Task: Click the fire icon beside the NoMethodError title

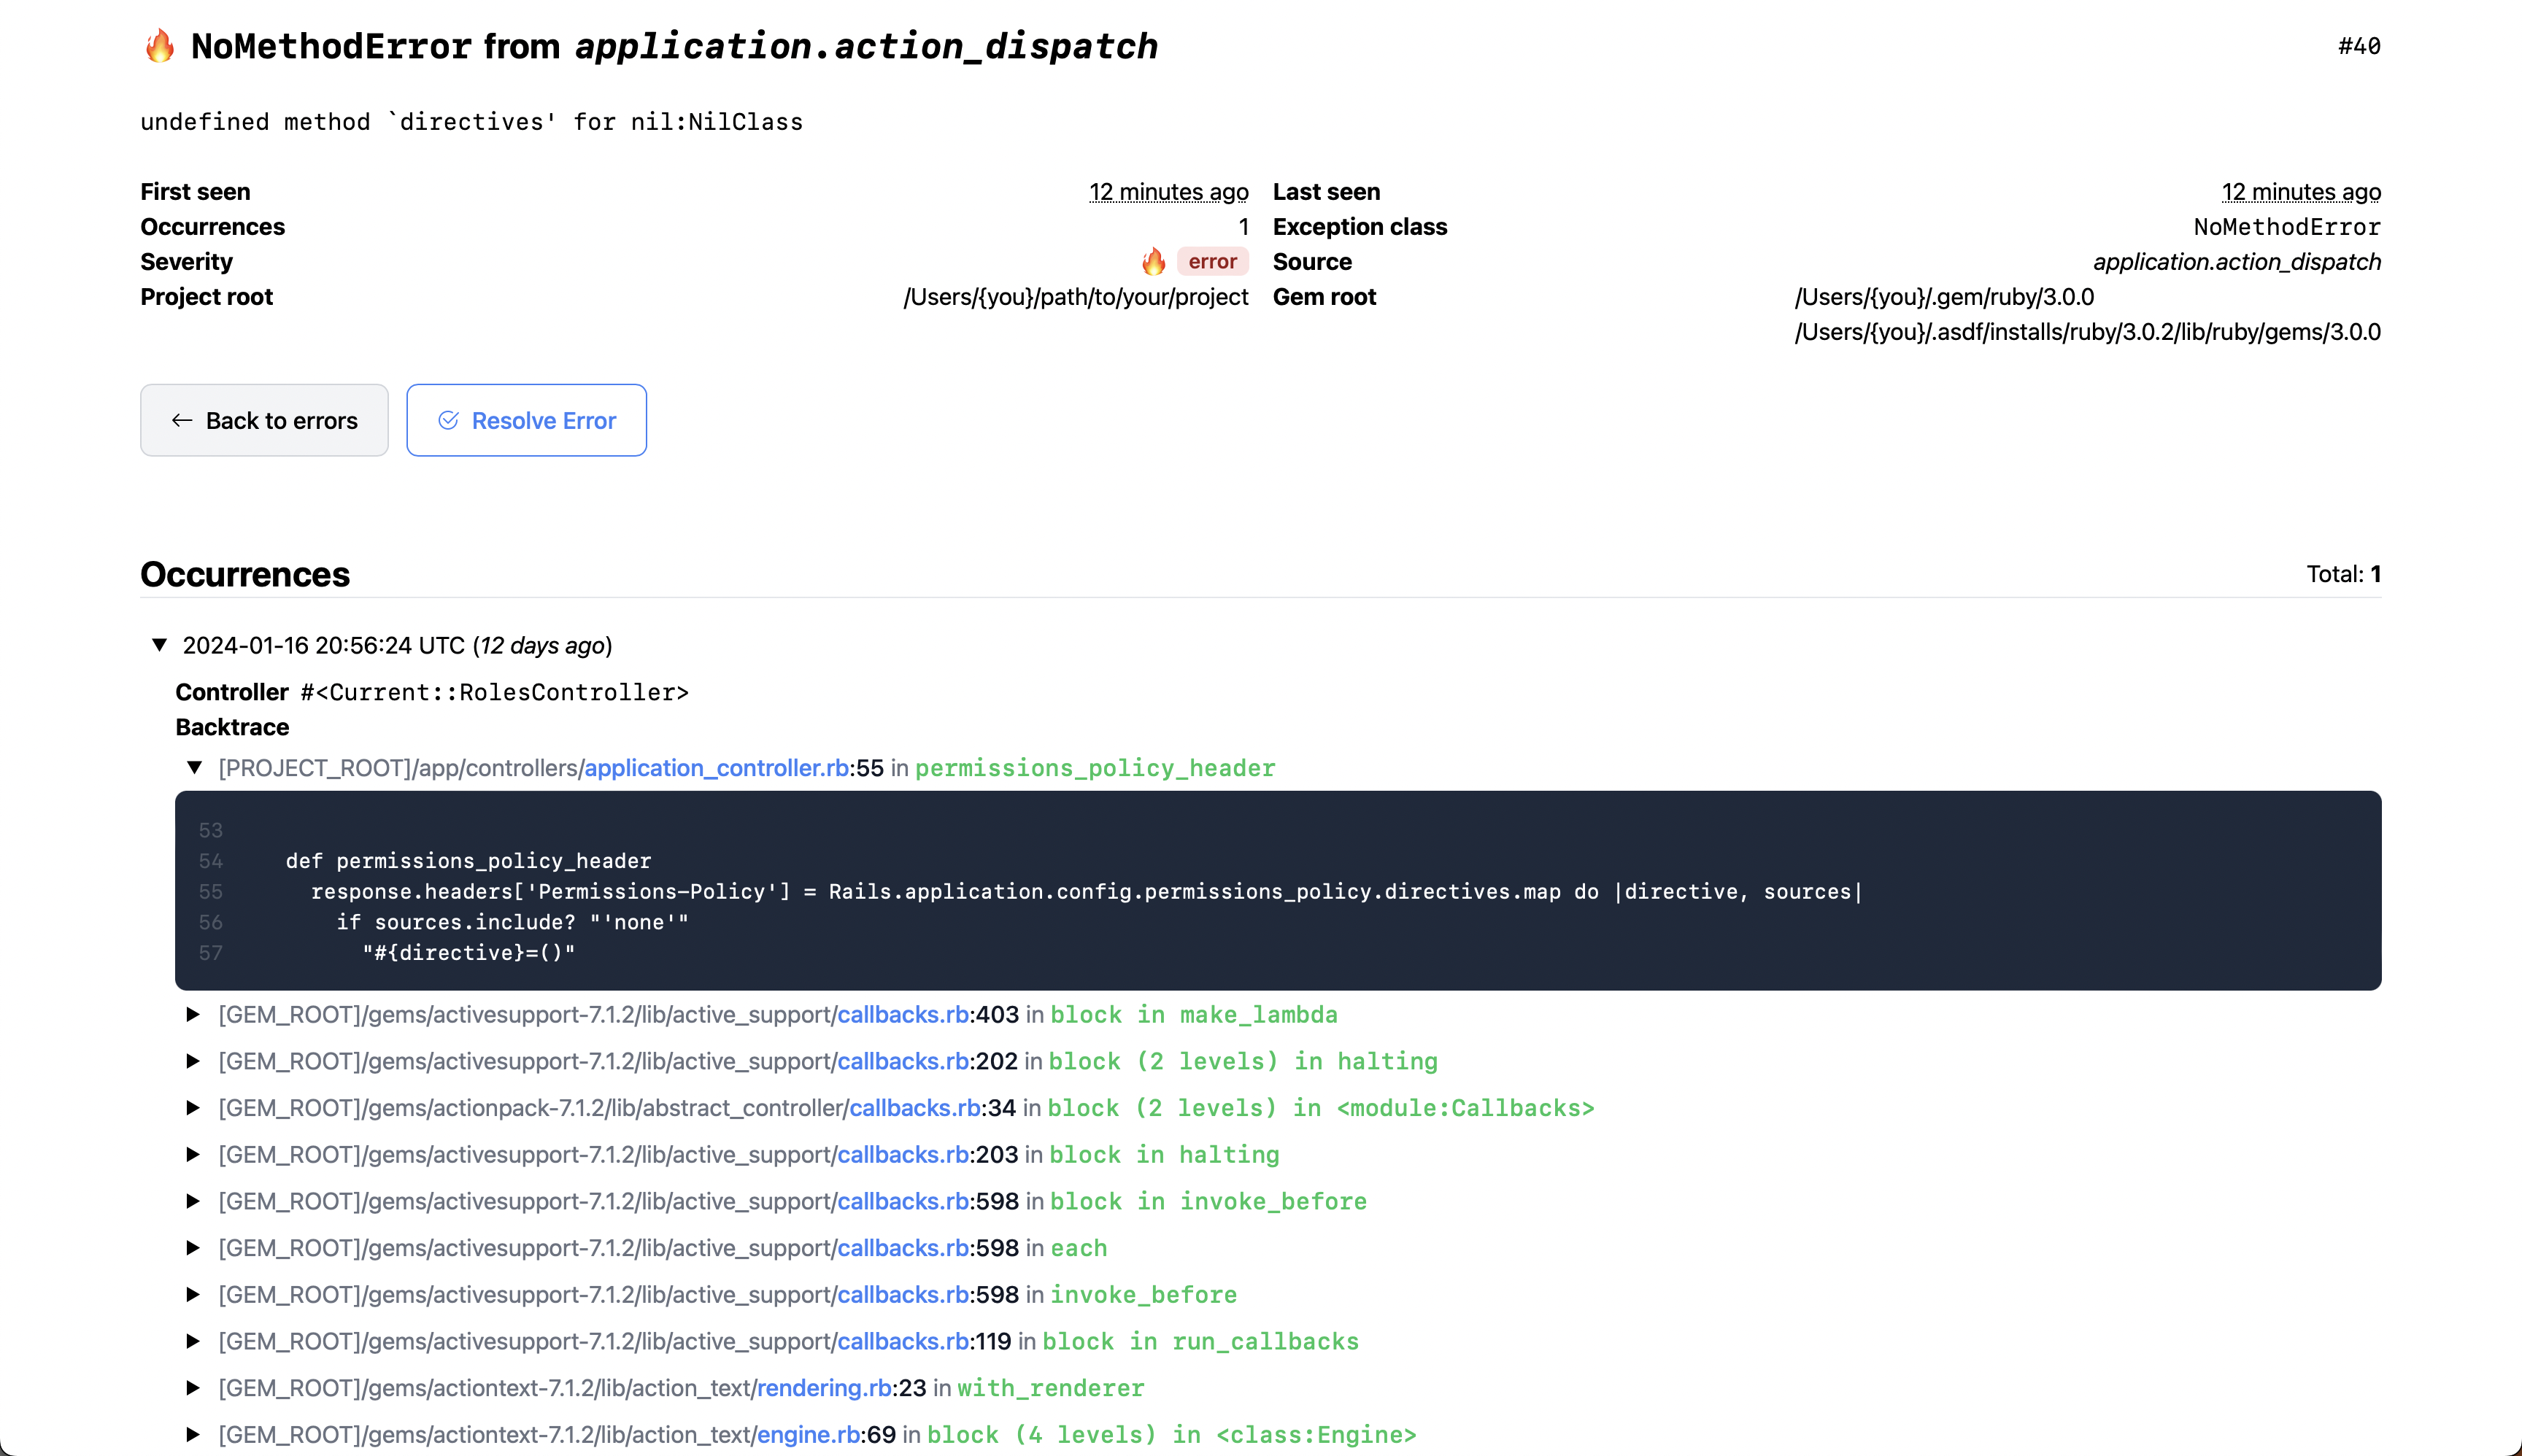Action: (160, 46)
